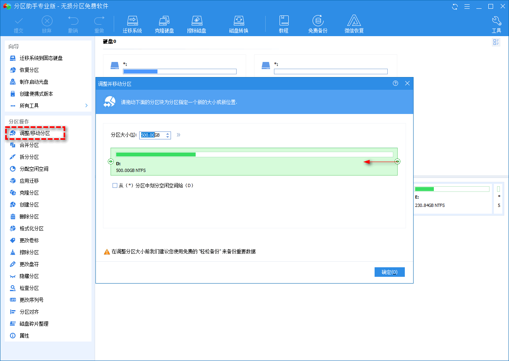
Task: Click the 硬盘0 disk header label
Action: click(x=109, y=42)
